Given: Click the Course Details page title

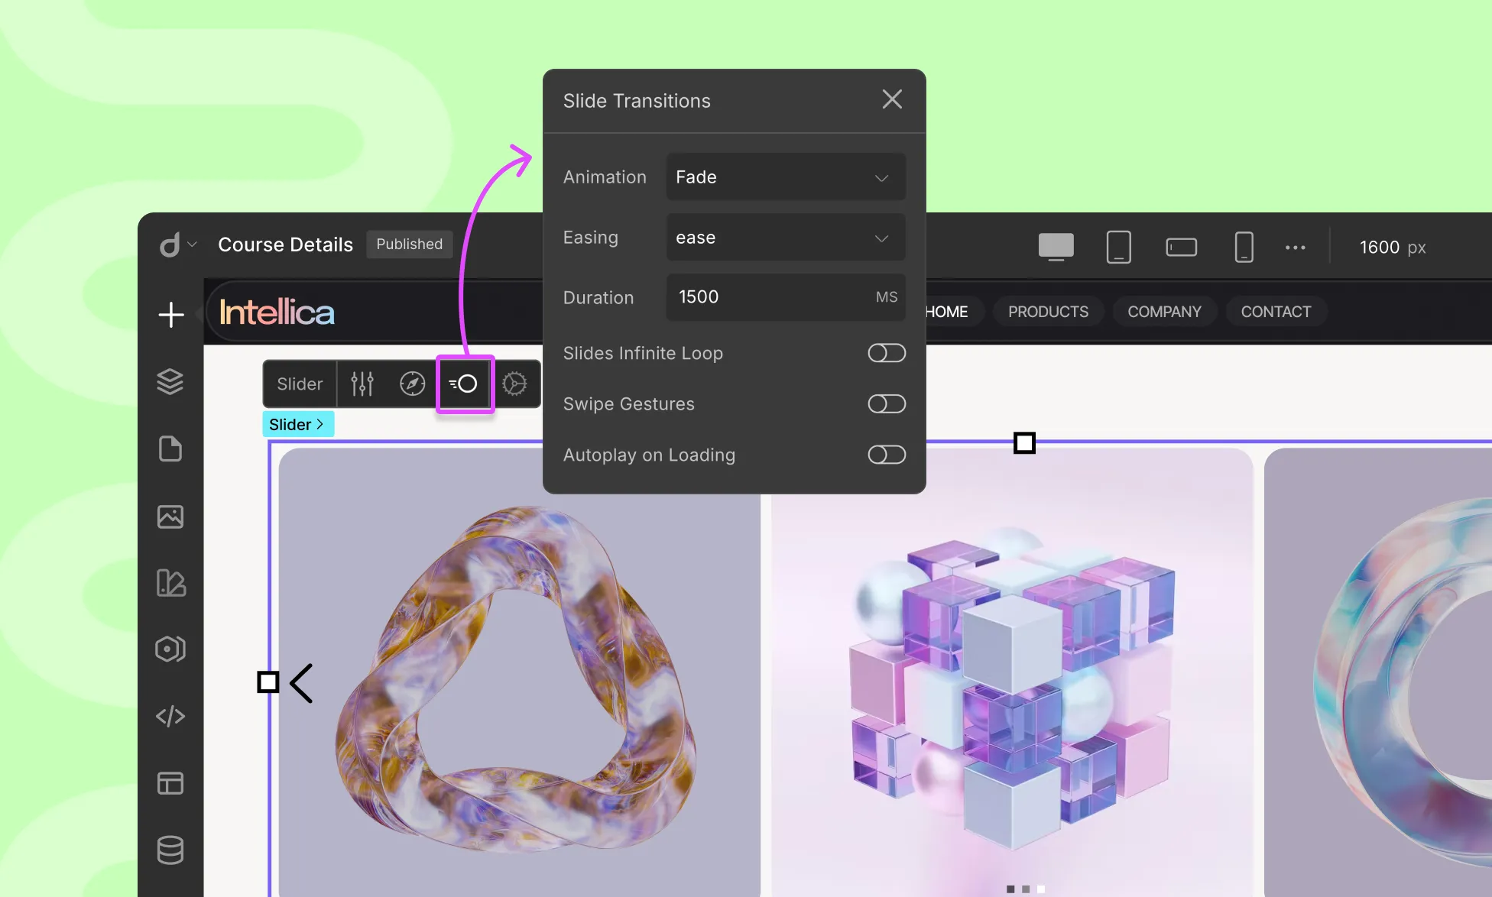Looking at the screenshot, I should [x=285, y=244].
